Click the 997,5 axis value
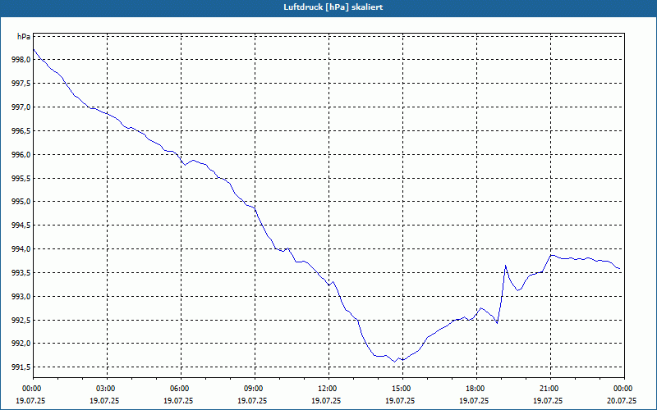The height and width of the screenshot is (410, 657). pos(22,84)
